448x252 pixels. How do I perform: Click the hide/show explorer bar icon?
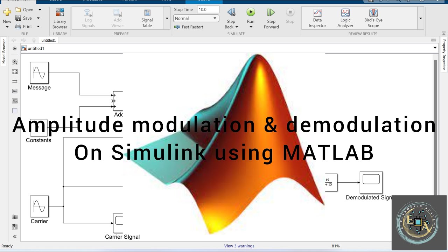(15, 48)
